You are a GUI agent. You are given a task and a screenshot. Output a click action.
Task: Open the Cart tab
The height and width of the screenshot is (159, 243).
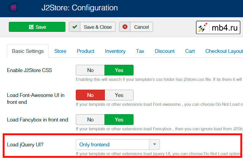190,51
